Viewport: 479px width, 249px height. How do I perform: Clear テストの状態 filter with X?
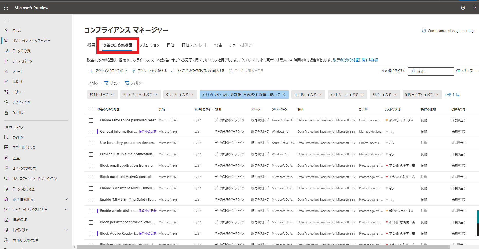284,95
